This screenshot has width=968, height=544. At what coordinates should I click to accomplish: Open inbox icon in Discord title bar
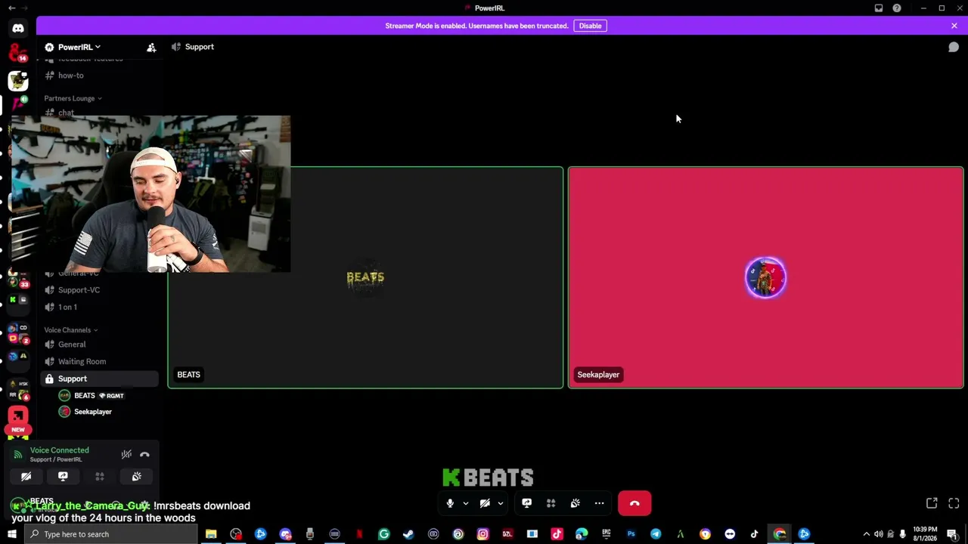pos(879,8)
